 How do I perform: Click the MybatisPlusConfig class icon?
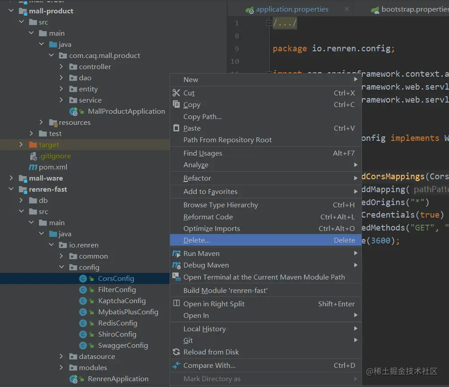point(83,312)
